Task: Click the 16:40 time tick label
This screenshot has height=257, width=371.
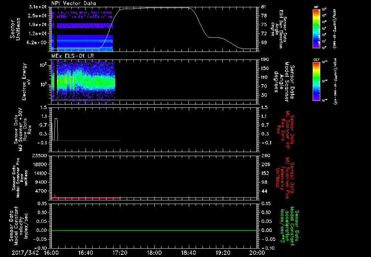Action: 86,253
